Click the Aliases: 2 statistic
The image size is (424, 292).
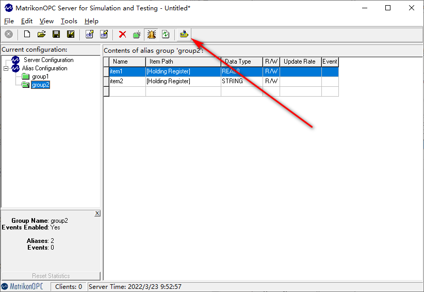pos(40,241)
